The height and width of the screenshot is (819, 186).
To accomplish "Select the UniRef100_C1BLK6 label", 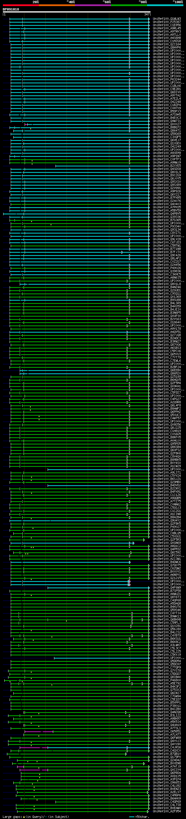I will coord(167,86).
